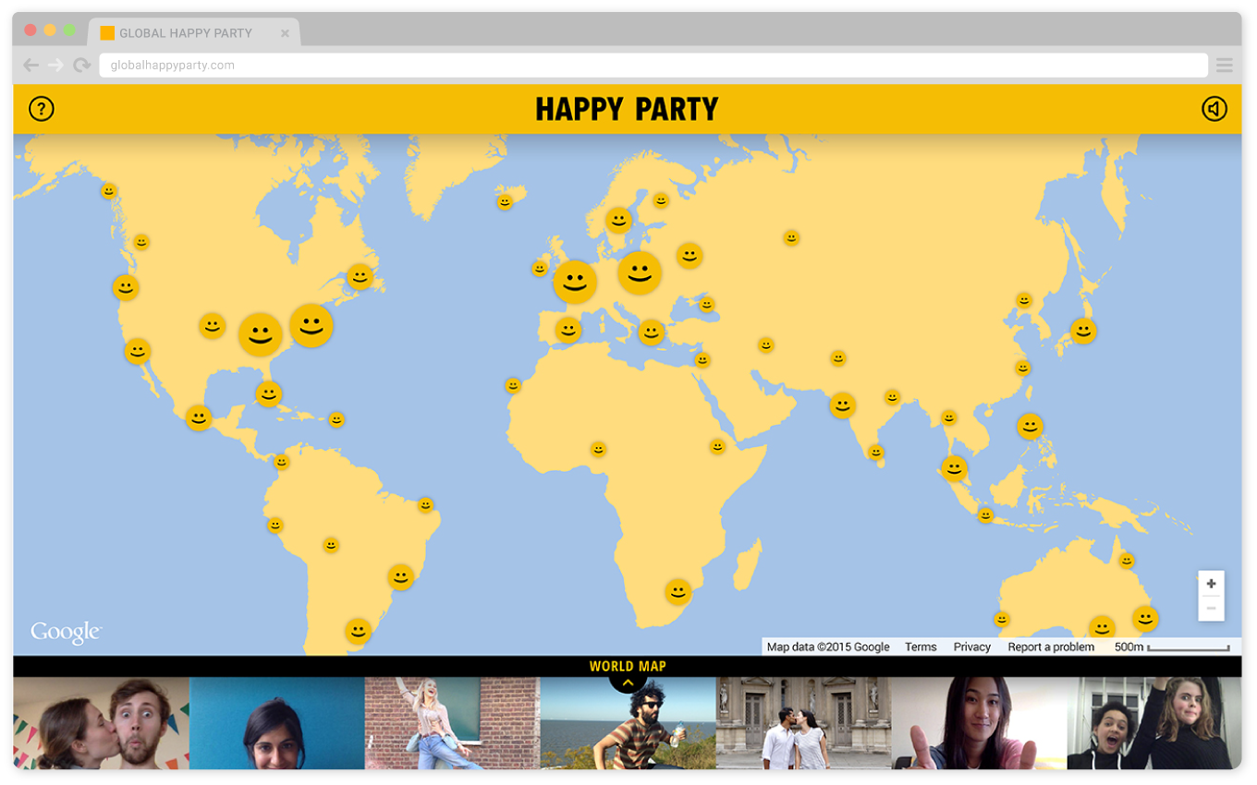This screenshot has height=785, width=1257.
Task: Open the map Terms link
Action: point(921,647)
